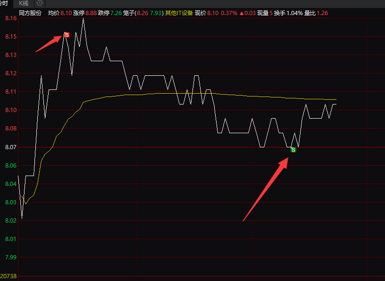
Task: Click the 8.12 price axis label
Action: (11, 73)
